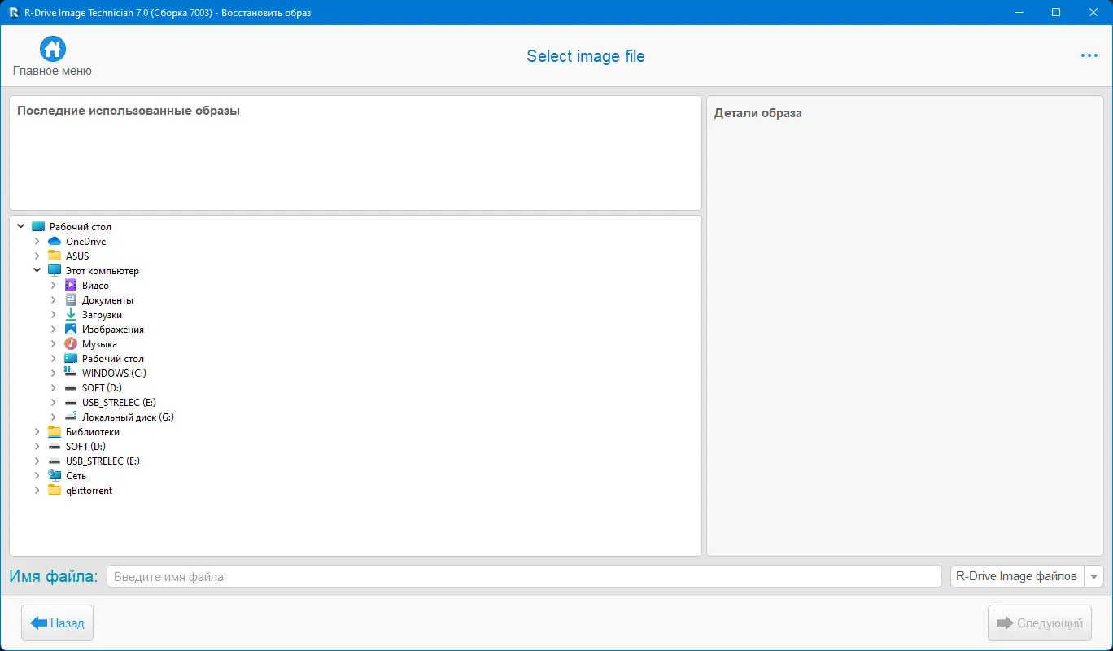The width and height of the screenshot is (1113, 651).
Task: Select USB_STRELEC (E:) drive icon above Сеть
Action: tap(55, 461)
